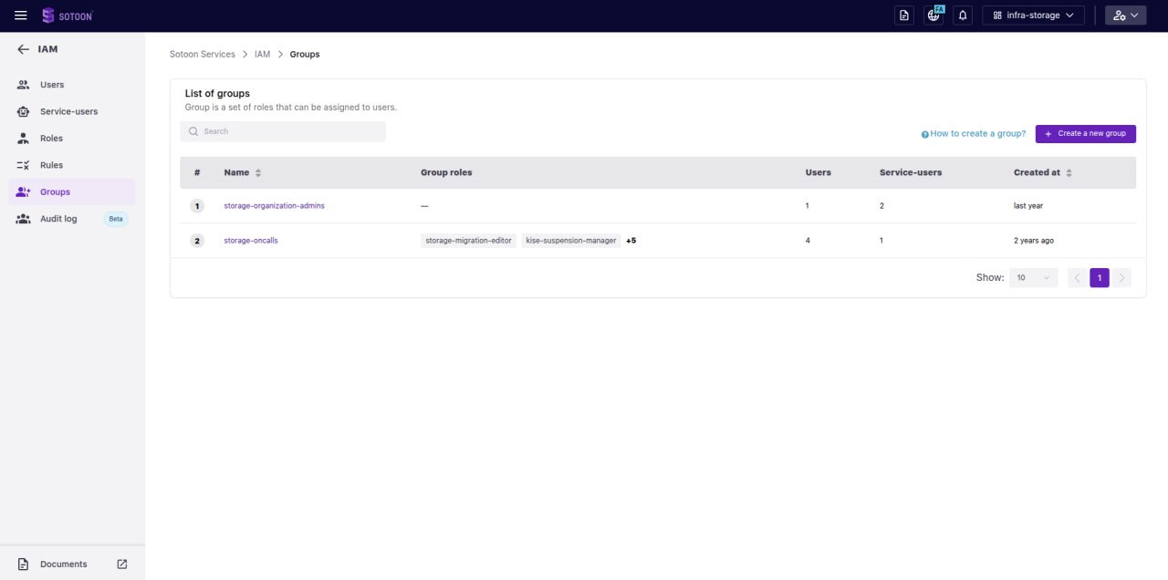The image size is (1168, 580).
Task: Open notifications bell
Action: pyautogui.click(x=963, y=16)
